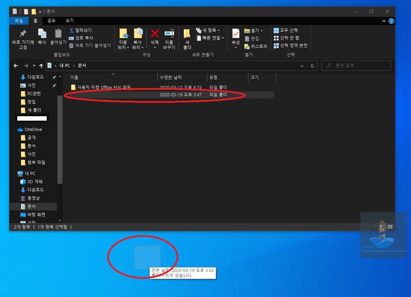Click the blue help question mark icon
Viewport: 411px width, 297px height.
(x=391, y=21)
